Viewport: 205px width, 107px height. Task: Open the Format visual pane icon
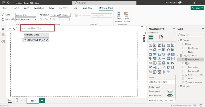(161, 37)
